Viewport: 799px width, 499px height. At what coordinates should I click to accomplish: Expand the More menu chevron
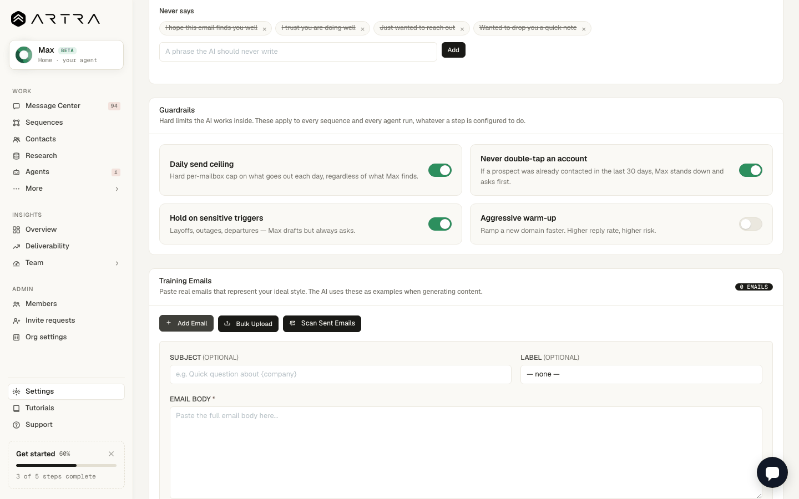point(117,189)
